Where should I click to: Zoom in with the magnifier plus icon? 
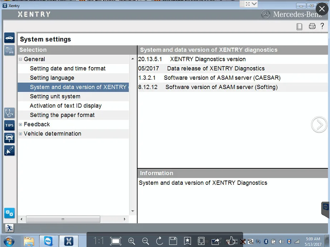tap(132, 241)
